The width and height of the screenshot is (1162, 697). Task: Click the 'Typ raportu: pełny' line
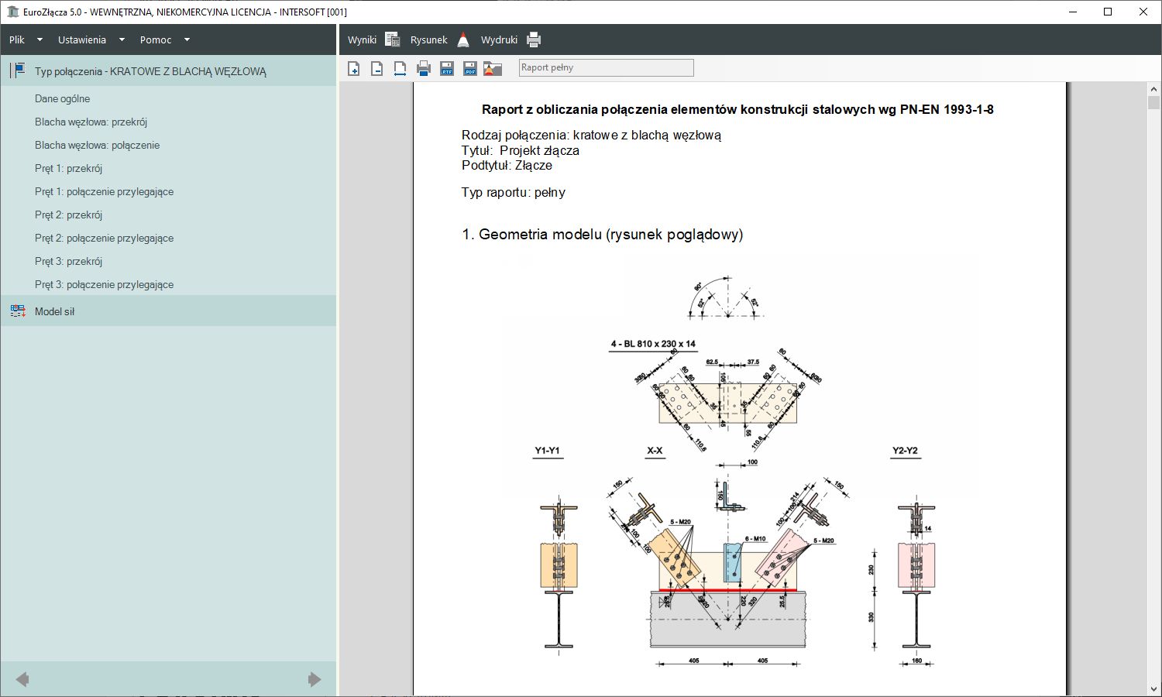pyautogui.click(x=513, y=192)
